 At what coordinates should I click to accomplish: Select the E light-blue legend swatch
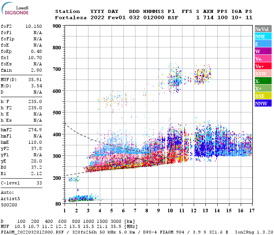point(263,44)
